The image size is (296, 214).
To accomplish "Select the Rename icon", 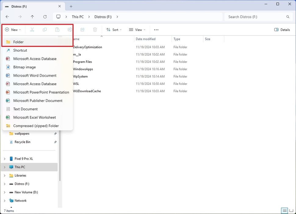I will click(x=70, y=30).
